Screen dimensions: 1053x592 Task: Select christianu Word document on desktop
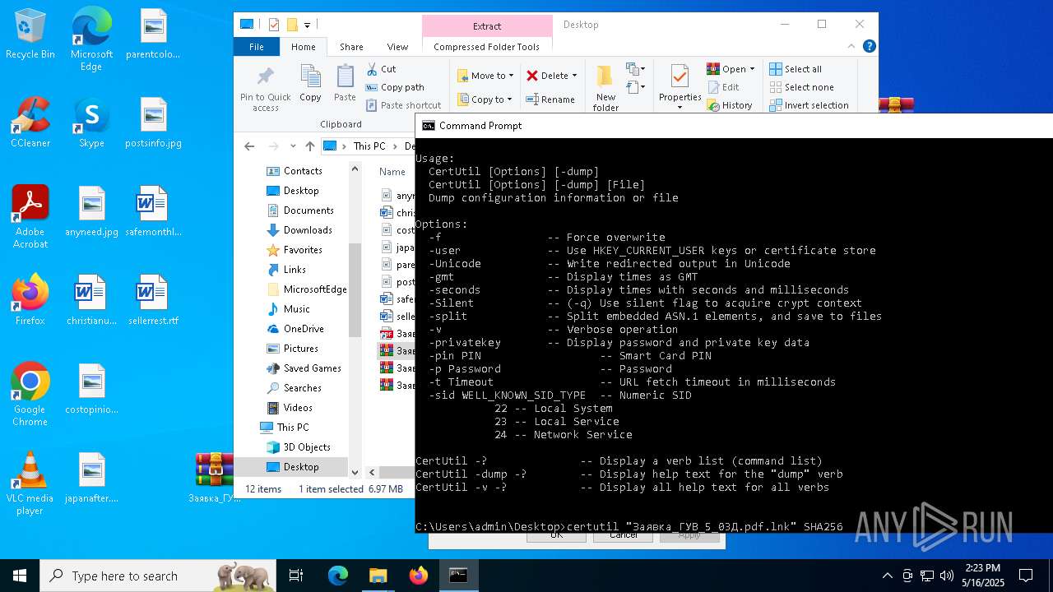[x=91, y=300]
